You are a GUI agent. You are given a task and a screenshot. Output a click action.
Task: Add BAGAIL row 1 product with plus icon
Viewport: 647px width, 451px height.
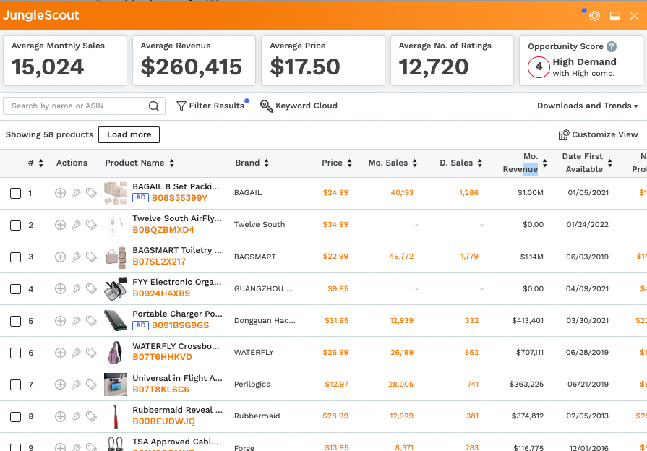(x=60, y=193)
